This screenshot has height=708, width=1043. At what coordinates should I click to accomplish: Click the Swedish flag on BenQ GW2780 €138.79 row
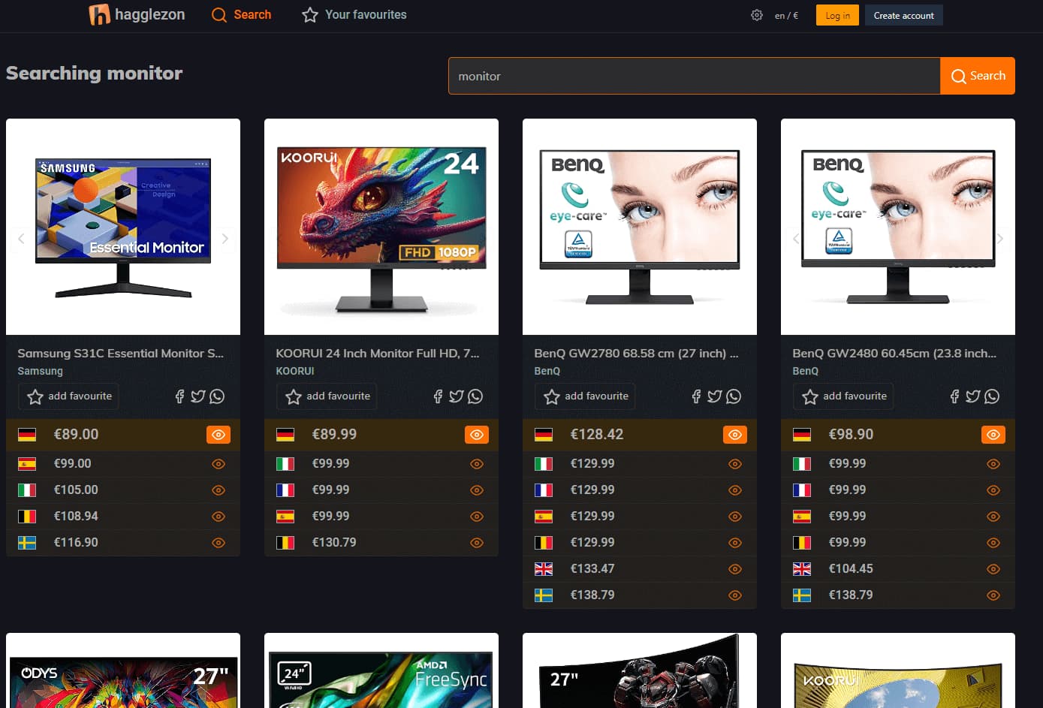click(544, 595)
